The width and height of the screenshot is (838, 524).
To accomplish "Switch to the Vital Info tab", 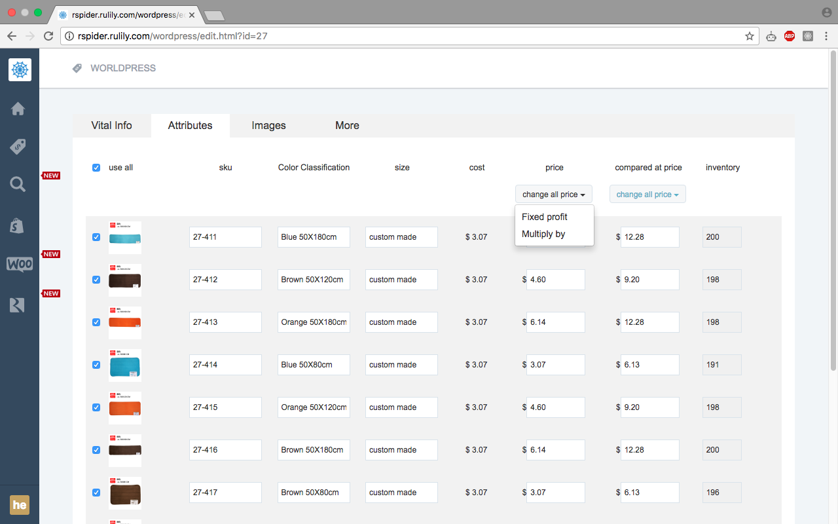I will tap(111, 126).
